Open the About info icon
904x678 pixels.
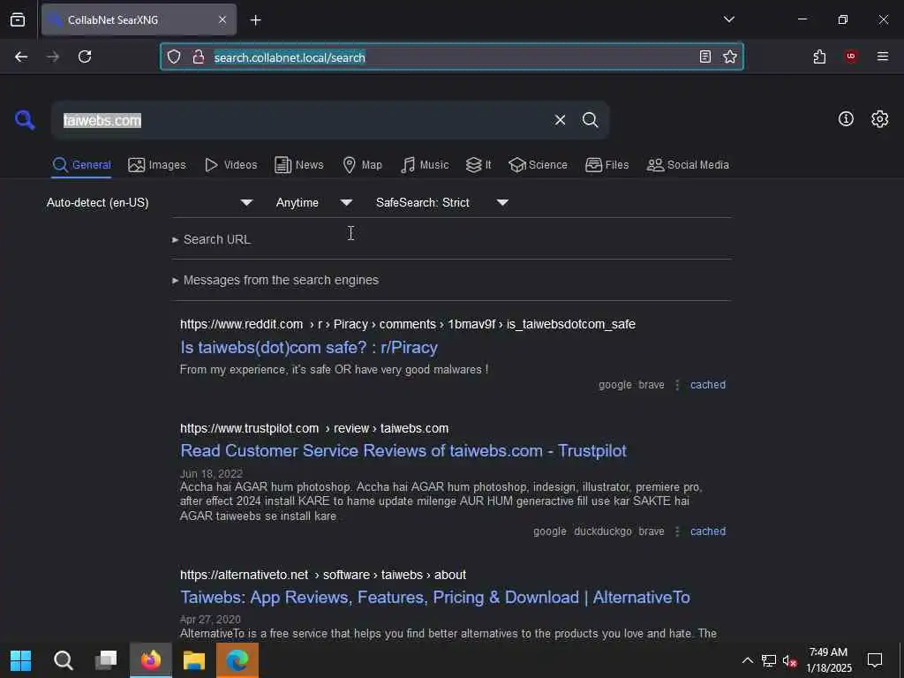click(x=846, y=119)
